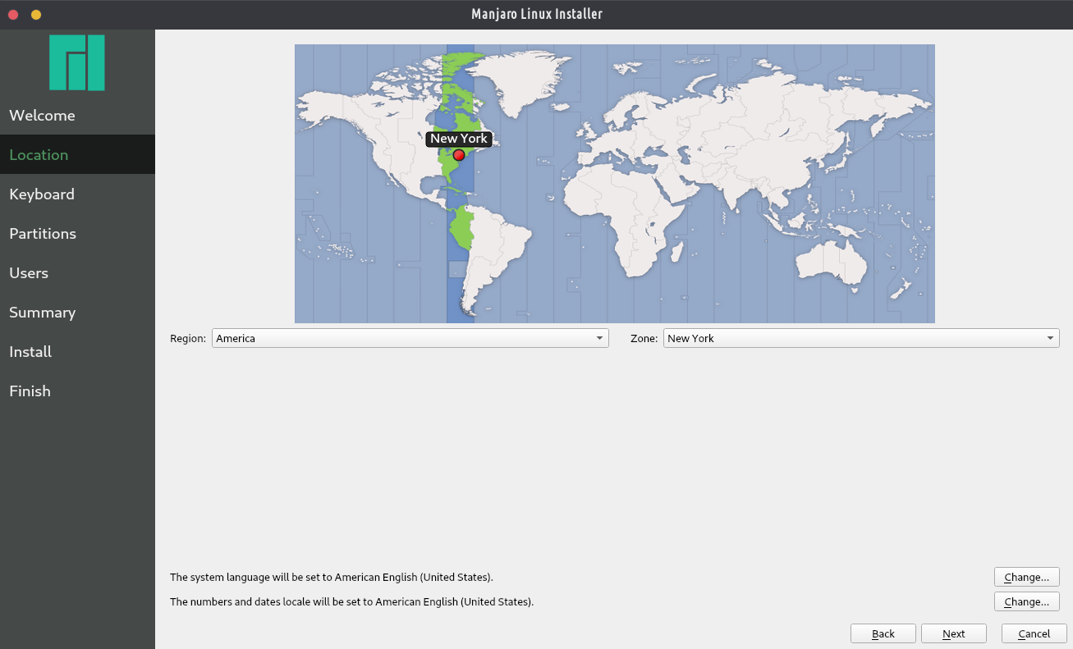Open the Users step in sidebar

29,273
